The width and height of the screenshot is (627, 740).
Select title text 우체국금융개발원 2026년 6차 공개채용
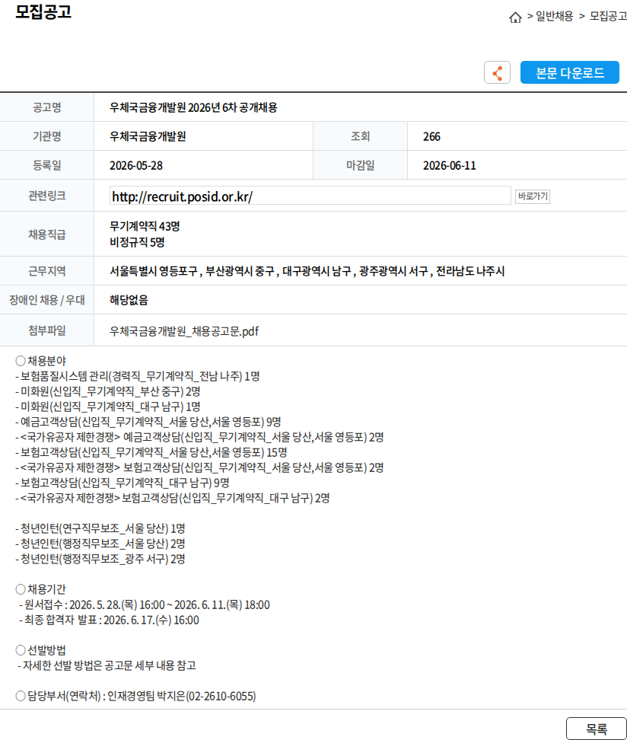193,107
